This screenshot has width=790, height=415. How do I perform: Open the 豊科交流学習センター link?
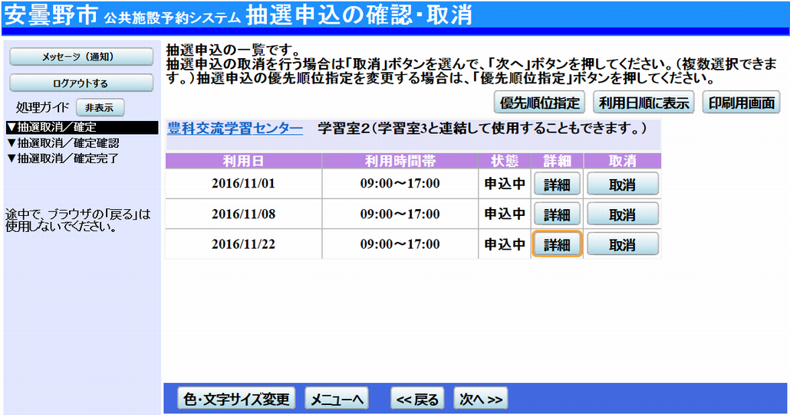pyautogui.click(x=235, y=129)
